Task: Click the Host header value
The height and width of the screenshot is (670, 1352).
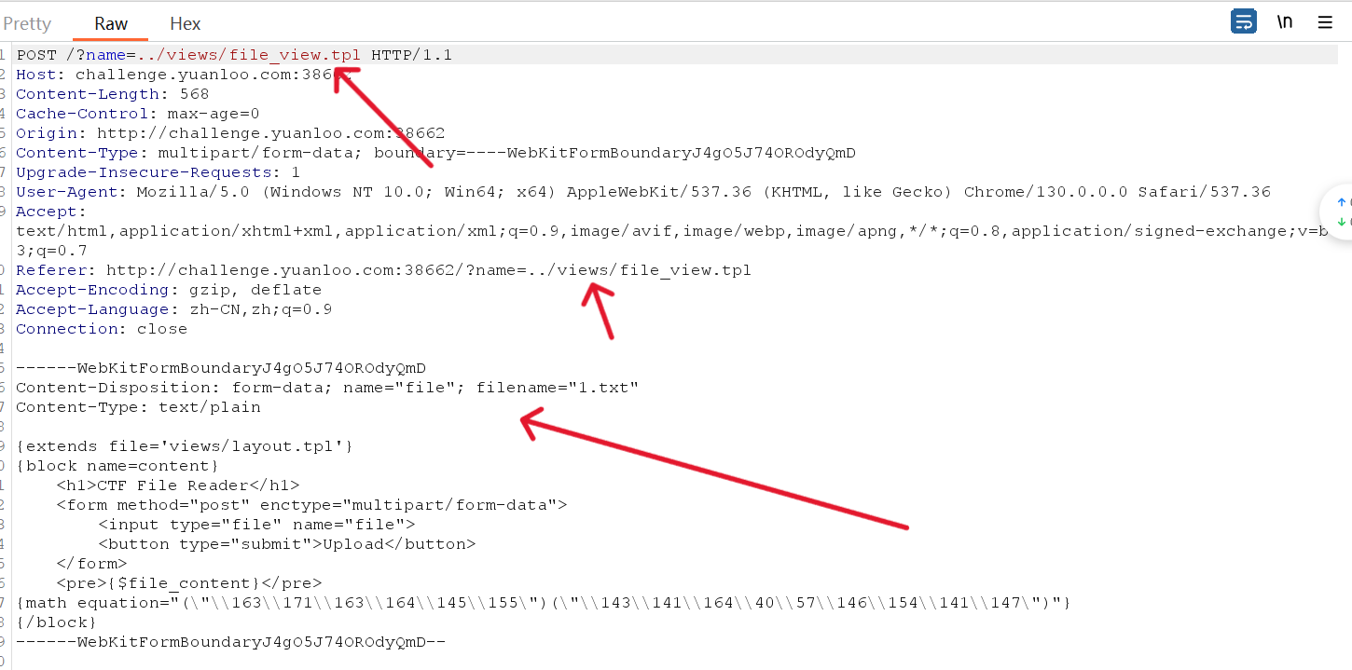Action: point(205,75)
